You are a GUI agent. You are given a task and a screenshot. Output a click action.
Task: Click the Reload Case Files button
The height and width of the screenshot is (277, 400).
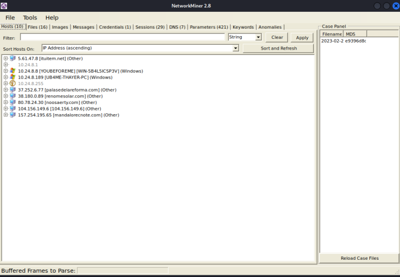pos(359,258)
